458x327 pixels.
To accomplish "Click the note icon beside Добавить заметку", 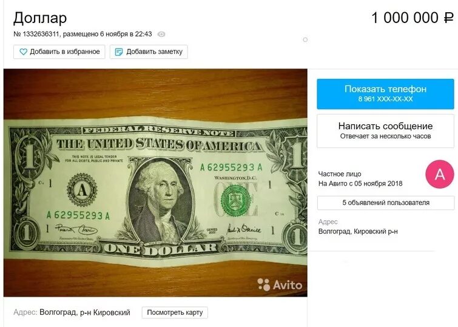I will 118,52.
